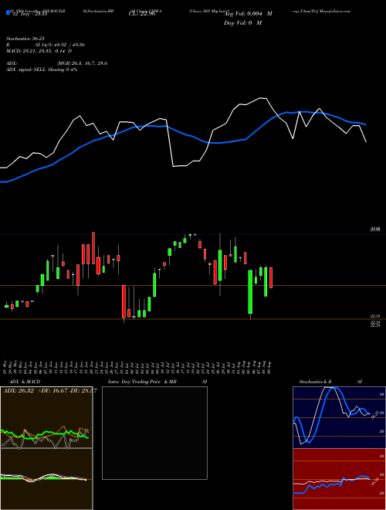The width and height of the screenshot is (386, 510).
Task: Click the blue stochastics chart panel
Action: tap(339, 417)
